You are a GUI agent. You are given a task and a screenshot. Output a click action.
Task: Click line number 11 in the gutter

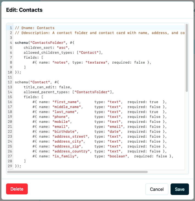pos(10,77)
